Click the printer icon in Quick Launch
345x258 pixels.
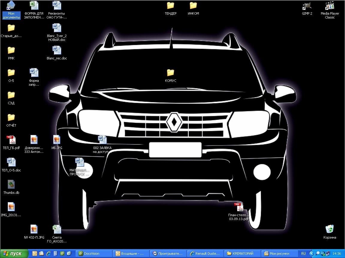[41, 254]
